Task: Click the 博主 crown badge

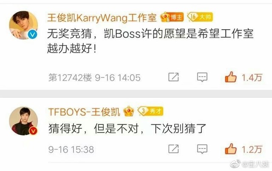Action: (172, 17)
